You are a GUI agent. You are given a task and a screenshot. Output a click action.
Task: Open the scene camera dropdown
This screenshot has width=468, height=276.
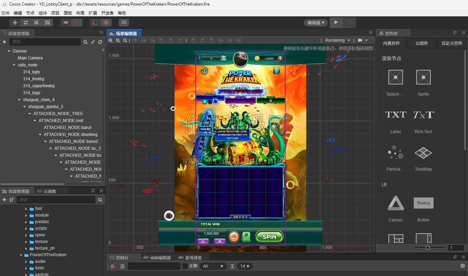(x=363, y=40)
